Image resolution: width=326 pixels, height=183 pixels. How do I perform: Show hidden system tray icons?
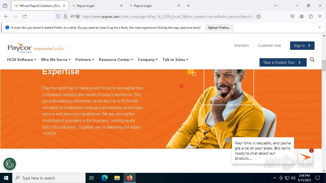click(275, 178)
